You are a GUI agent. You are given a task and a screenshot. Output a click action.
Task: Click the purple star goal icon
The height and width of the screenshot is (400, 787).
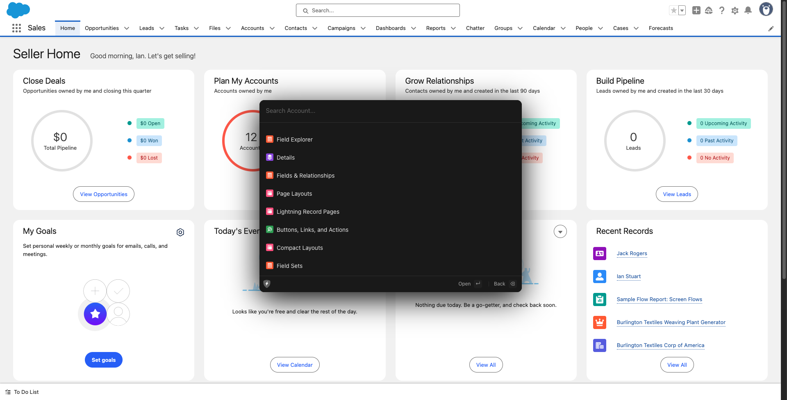click(x=95, y=314)
